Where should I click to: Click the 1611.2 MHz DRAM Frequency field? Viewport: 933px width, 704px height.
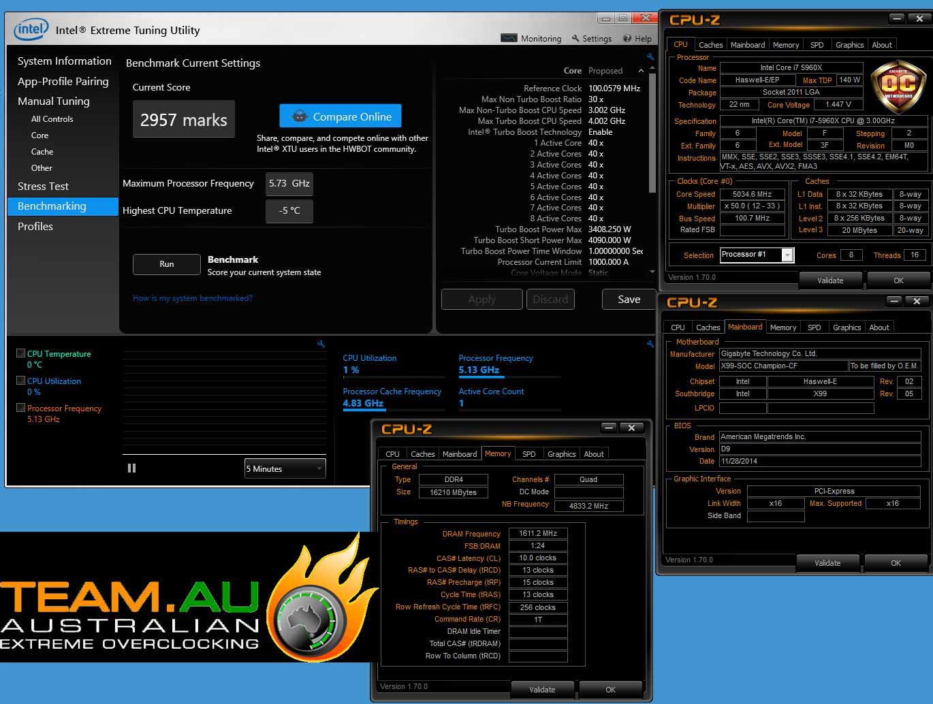click(538, 534)
